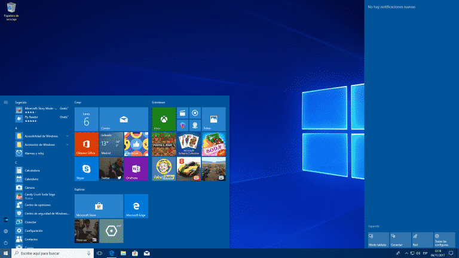Image resolution: width=459 pixels, height=258 pixels.
Task: Open Conectar from the app list
Action: [42, 222]
